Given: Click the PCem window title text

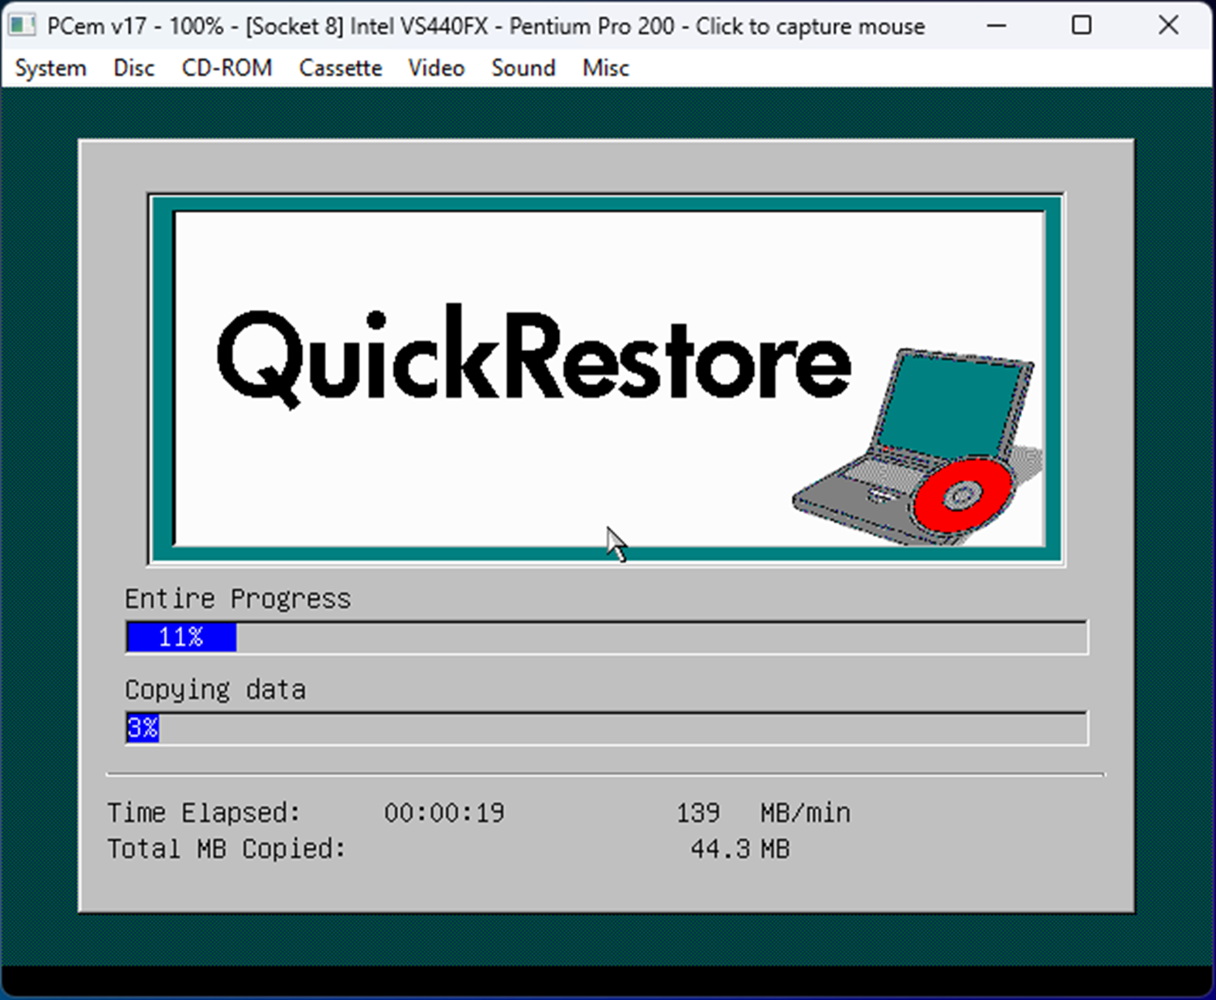Looking at the screenshot, I should tap(485, 26).
